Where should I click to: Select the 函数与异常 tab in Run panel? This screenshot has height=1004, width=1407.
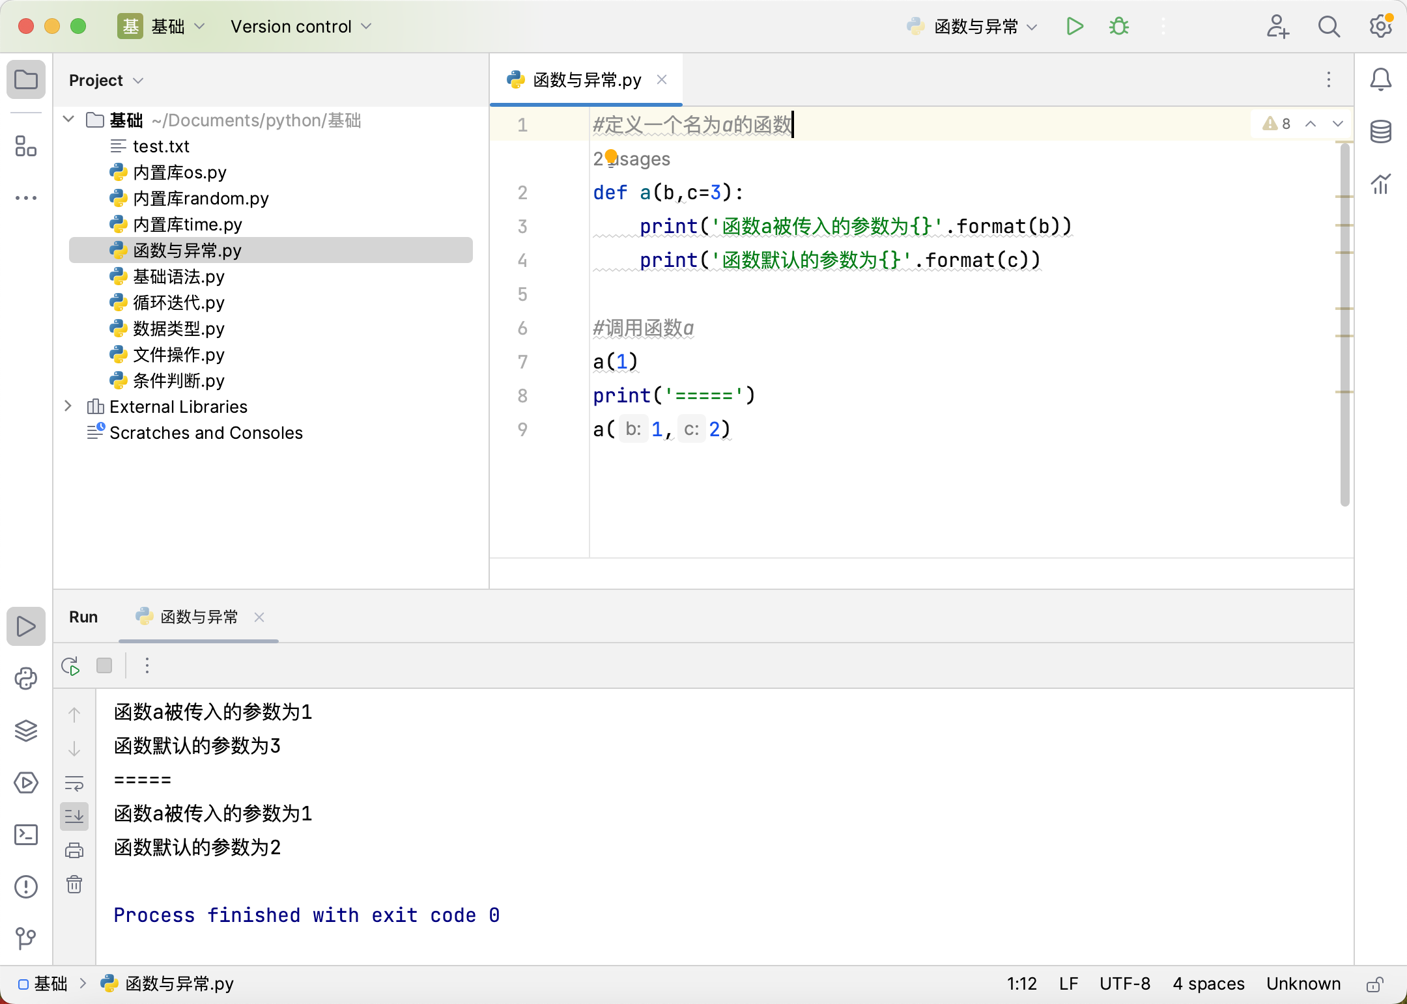click(x=199, y=617)
